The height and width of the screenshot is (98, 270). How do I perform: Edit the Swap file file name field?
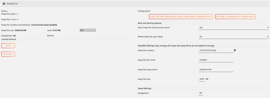click(x=216, y=60)
